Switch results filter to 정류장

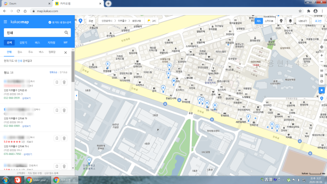click(x=52, y=52)
